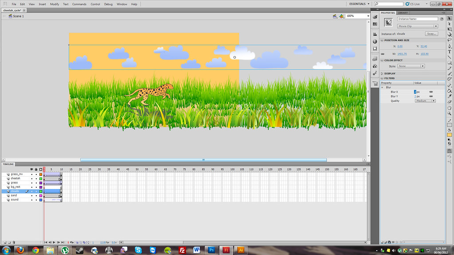The width and height of the screenshot is (454, 255).
Task: Select the black arrow Selection tool
Action: coord(450,19)
